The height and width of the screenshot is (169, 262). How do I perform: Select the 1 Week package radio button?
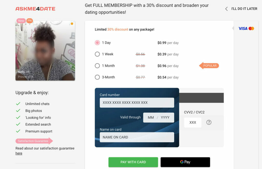[x=97, y=54]
